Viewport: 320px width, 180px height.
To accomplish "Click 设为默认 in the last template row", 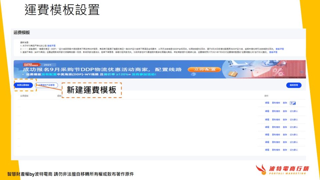I will tap(294, 150).
